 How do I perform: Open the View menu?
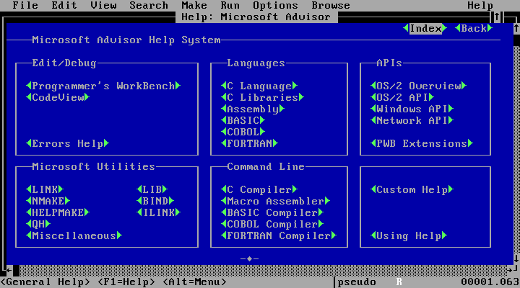103,5
